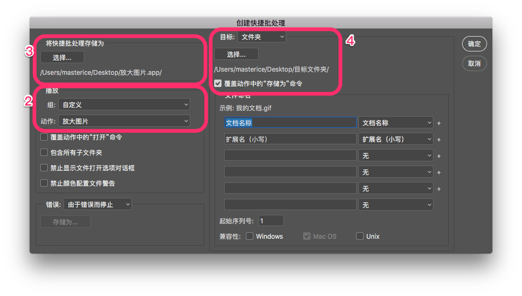This screenshot has height=296, width=522.
Task: Click the 起始序列号 input field
Action: (271, 221)
